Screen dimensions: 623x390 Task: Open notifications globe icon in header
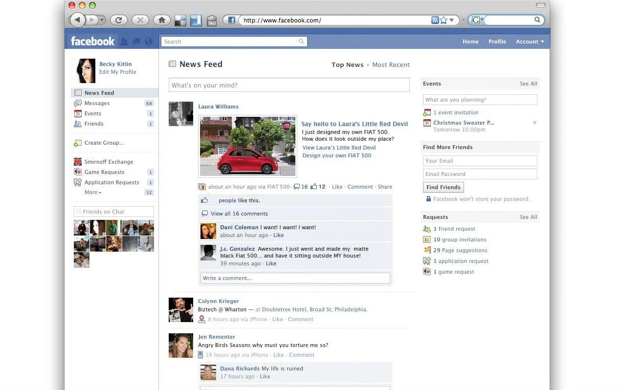point(149,42)
